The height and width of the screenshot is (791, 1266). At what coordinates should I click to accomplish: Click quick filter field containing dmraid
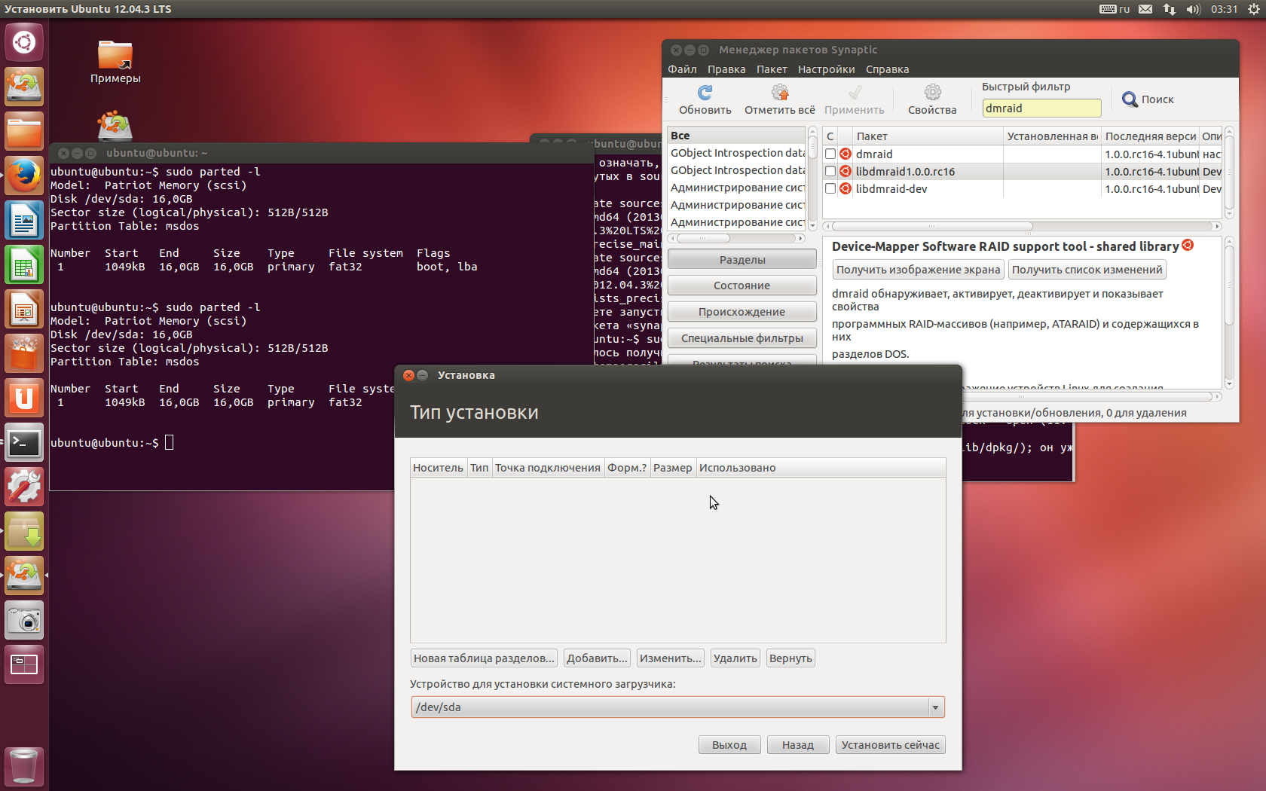[x=1041, y=108]
